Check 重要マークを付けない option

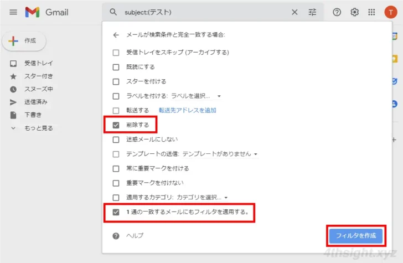pos(116,183)
